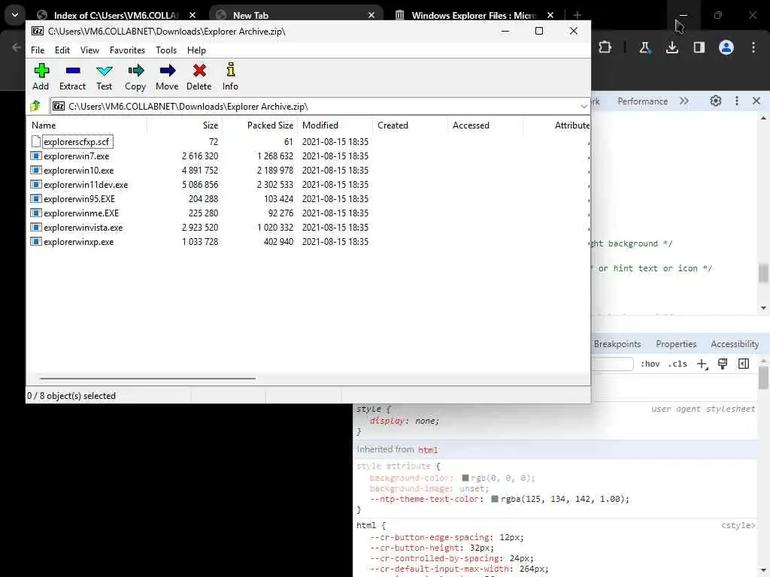
Task: Show more DevTools tabs chevron
Action: point(684,101)
